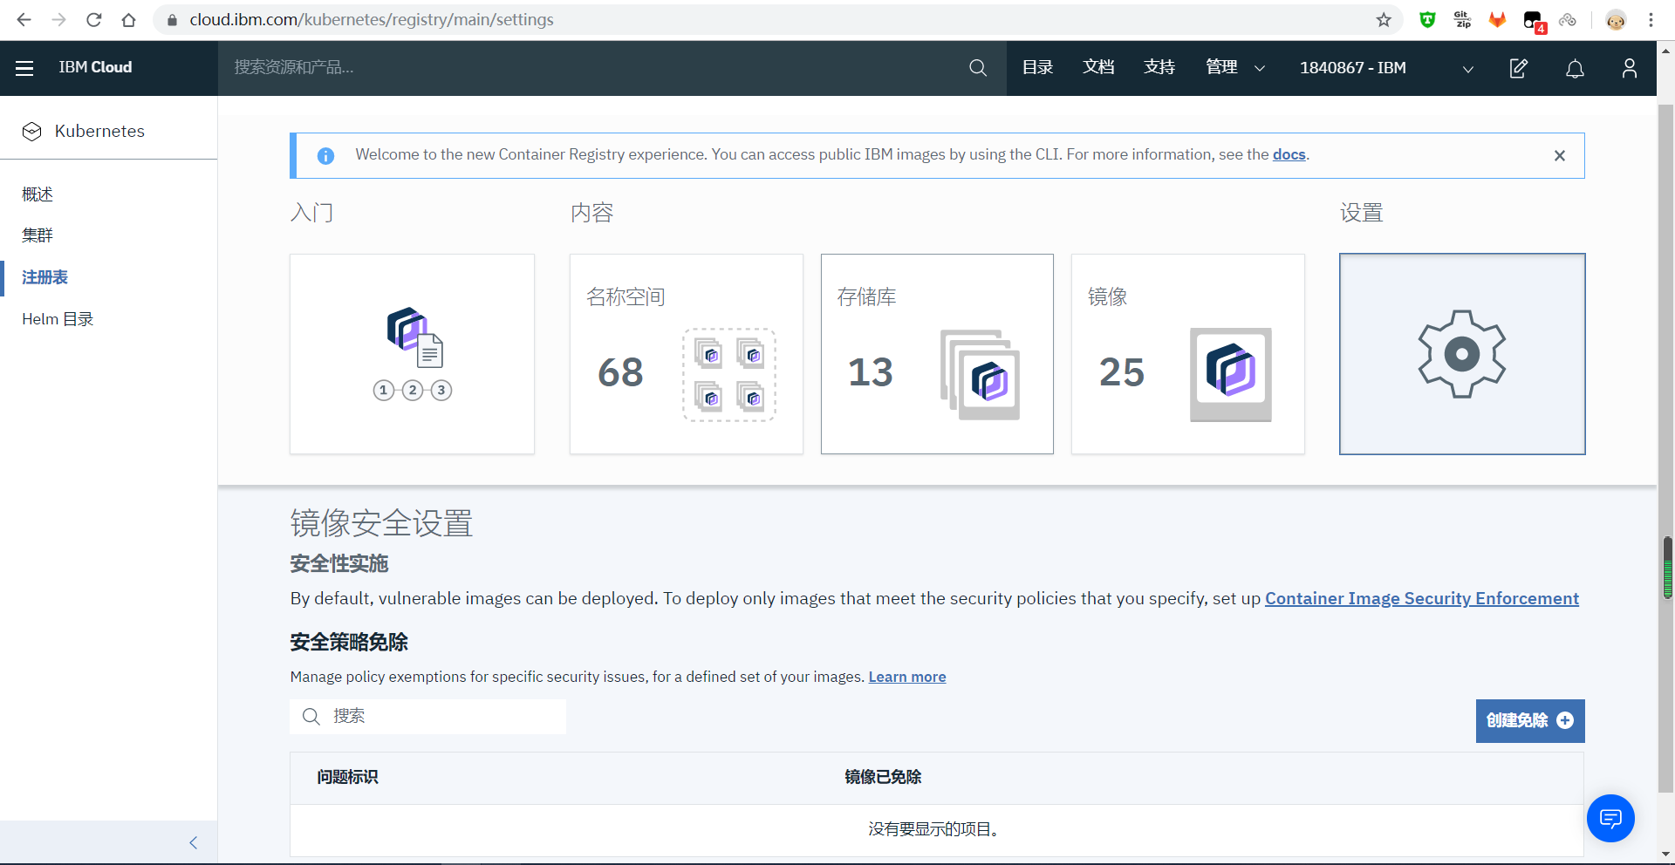Open the GitLab fox extension icon

pos(1498,19)
